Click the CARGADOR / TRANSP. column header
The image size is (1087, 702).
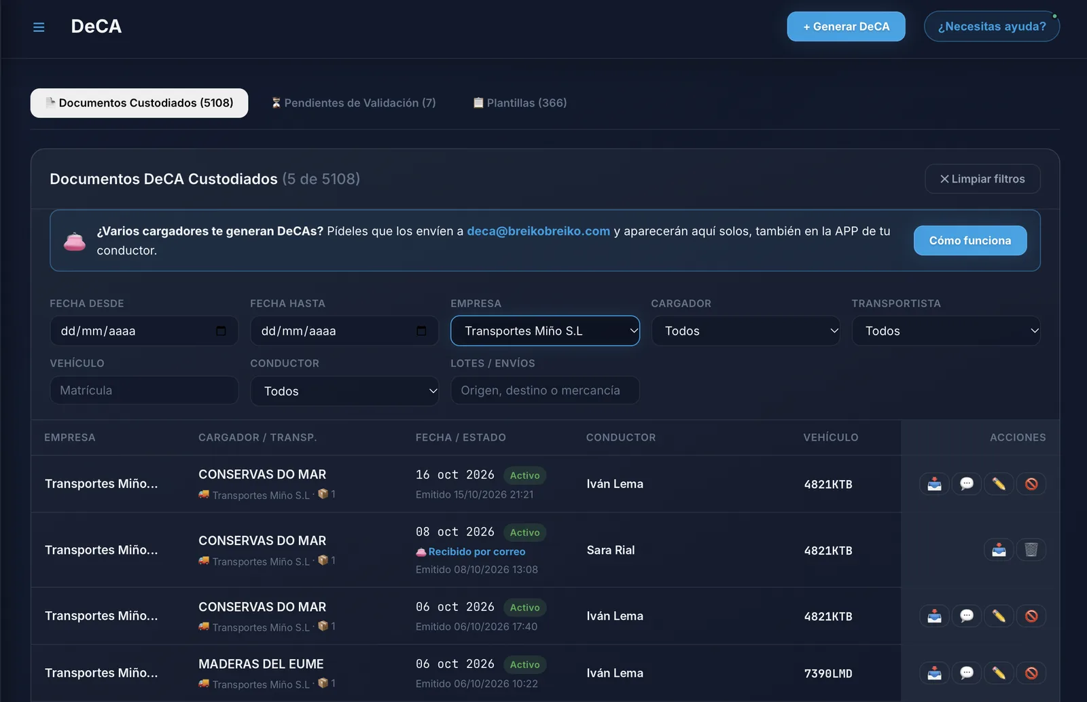tap(257, 438)
